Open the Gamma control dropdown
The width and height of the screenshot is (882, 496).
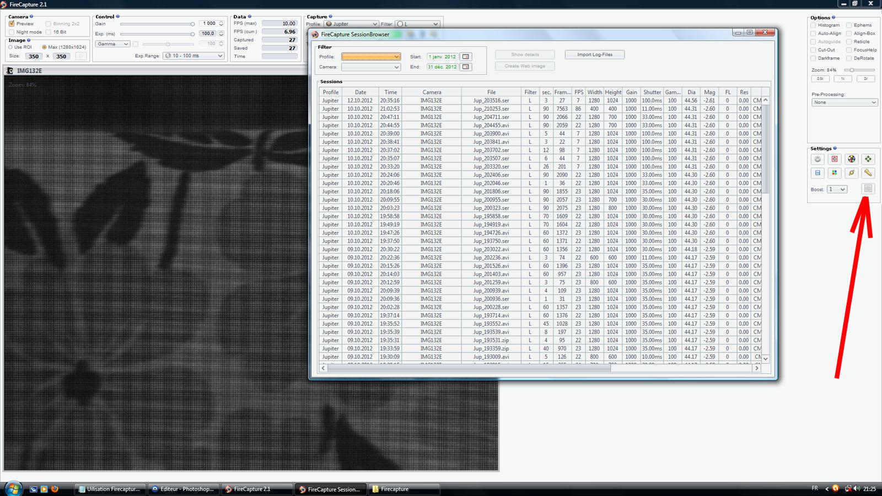[112, 44]
